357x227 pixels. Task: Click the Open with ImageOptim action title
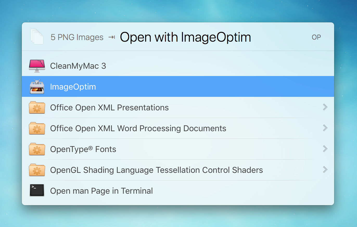point(185,37)
